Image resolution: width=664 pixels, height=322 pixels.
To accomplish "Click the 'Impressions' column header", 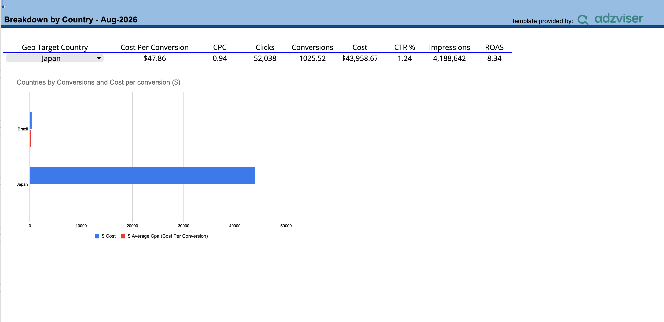I will [x=449, y=47].
